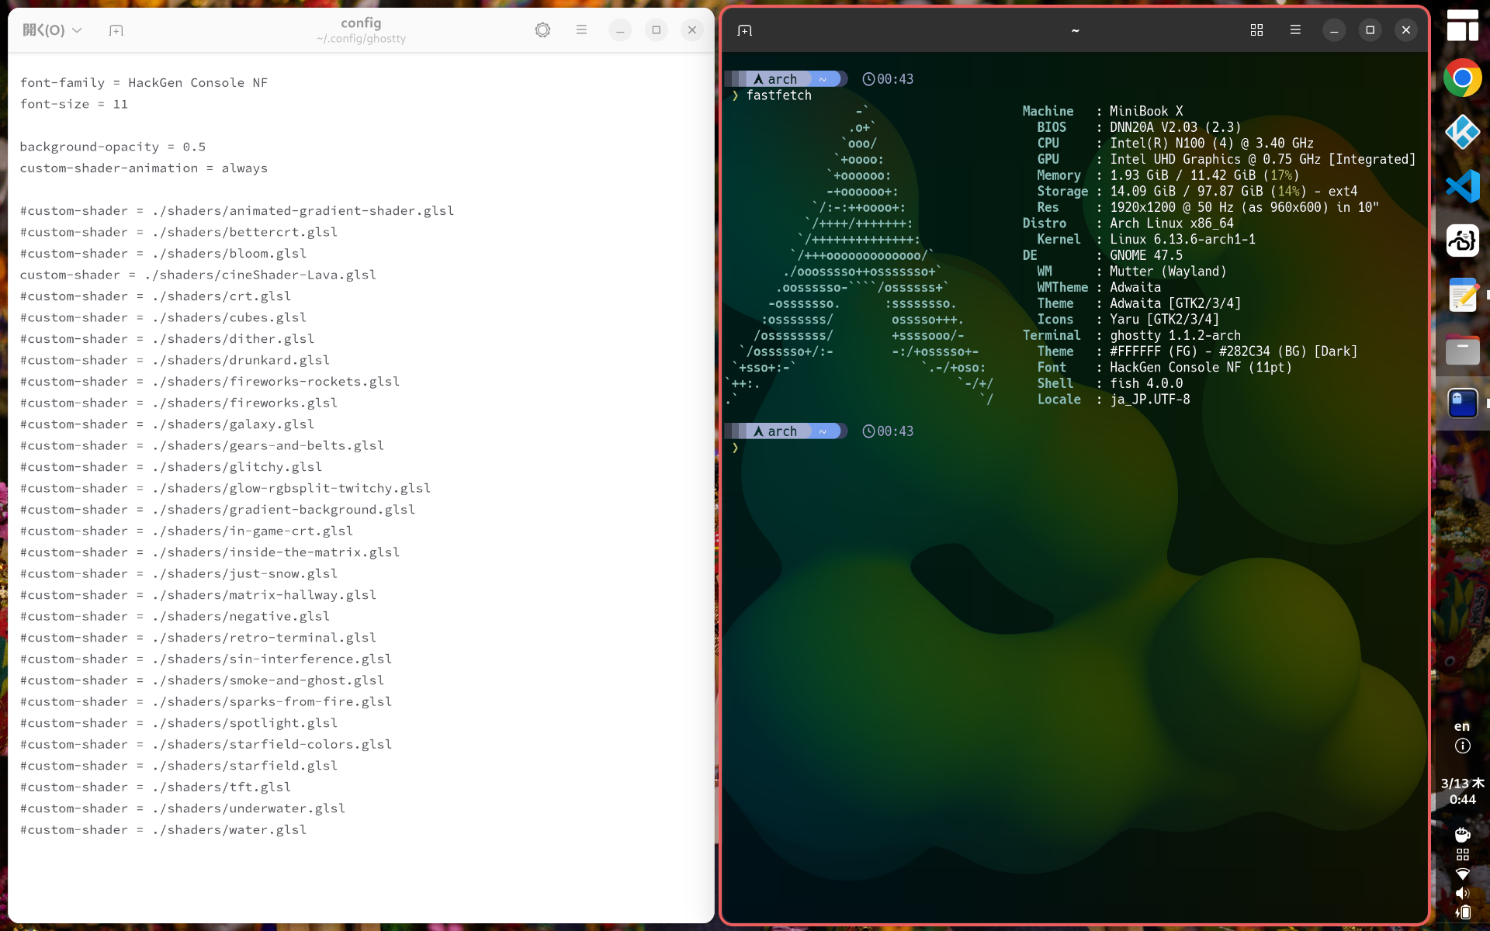Viewport: 1490px width, 931px height.
Task: Click the fireworks-rockets.glsl line
Action: coord(210,382)
